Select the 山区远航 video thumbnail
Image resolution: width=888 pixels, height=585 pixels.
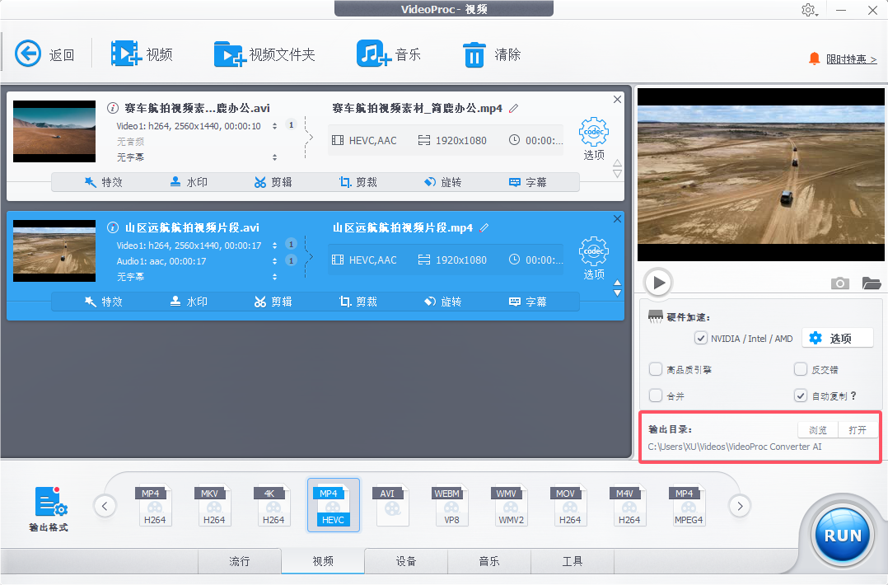coord(54,250)
